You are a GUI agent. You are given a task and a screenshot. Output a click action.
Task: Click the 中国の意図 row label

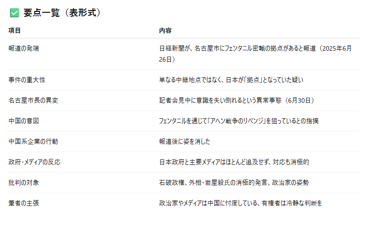24,121
